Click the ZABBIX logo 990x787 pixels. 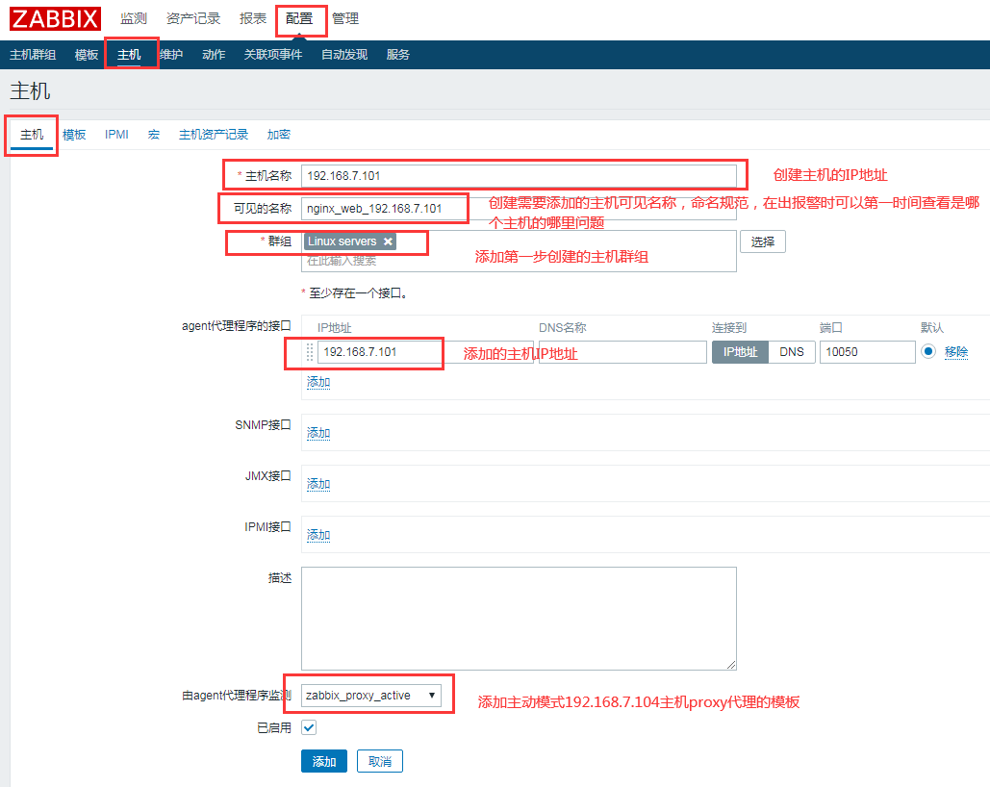pyautogui.click(x=55, y=18)
